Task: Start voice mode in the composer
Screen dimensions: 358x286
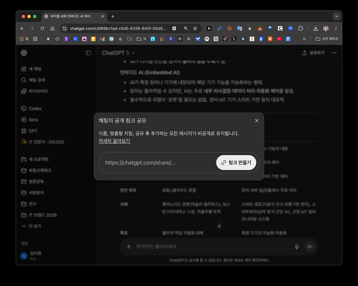Action: (x=310, y=247)
